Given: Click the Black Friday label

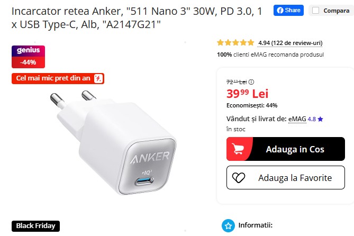Looking at the screenshot, I should click(35, 226).
